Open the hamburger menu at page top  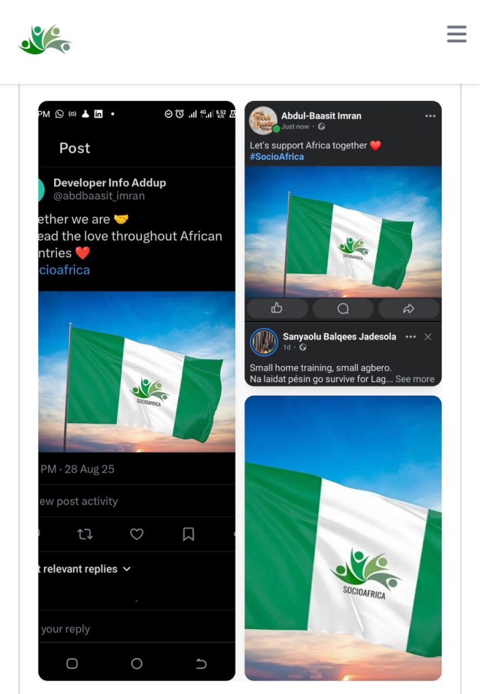(456, 34)
